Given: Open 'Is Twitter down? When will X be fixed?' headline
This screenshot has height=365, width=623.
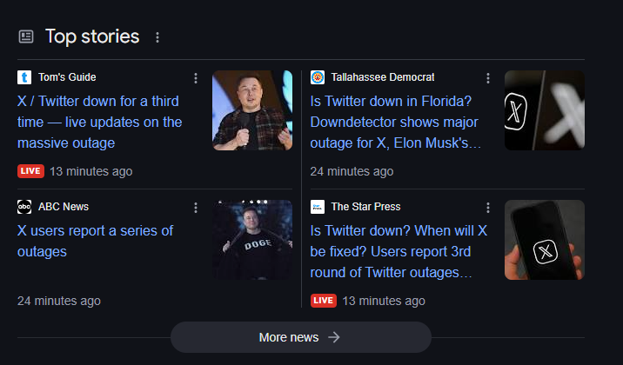Looking at the screenshot, I should [x=398, y=251].
